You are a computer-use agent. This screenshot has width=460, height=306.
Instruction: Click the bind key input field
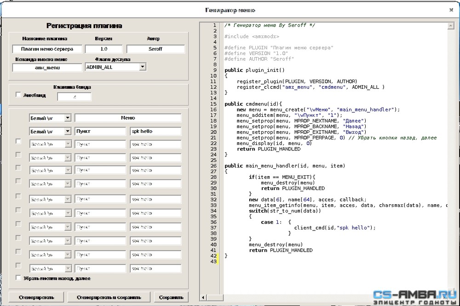(74, 97)
